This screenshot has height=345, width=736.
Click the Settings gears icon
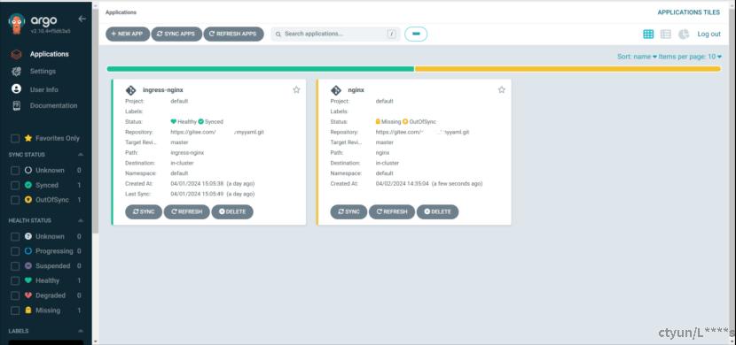click(17, 71)
